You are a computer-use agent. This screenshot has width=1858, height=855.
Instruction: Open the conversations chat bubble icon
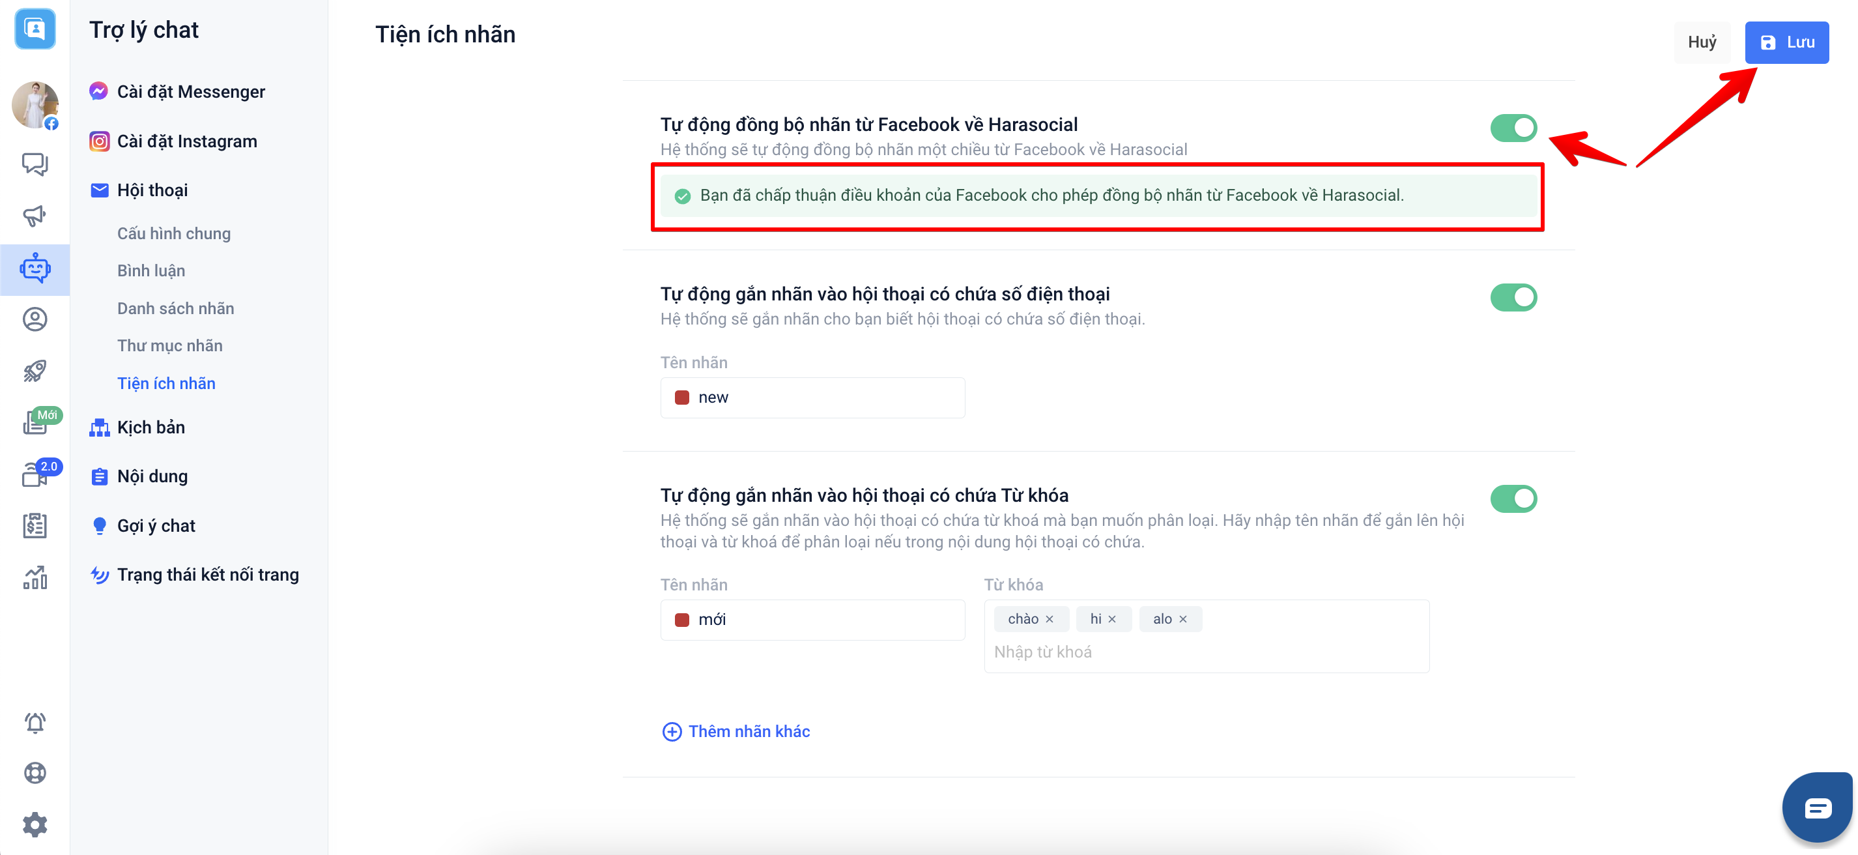point(35,164)
